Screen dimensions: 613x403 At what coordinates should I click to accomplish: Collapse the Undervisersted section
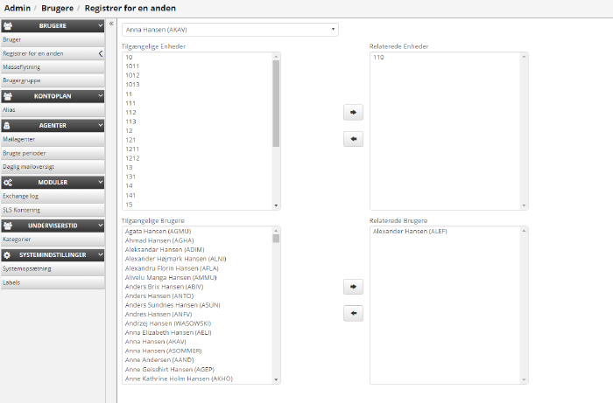(x=101, y=226)
